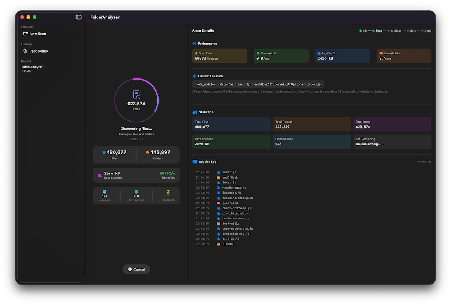This screenshot has height=305, width=451.
Task: Click the Current Location arrow icon
Action: tap(194, 76)
